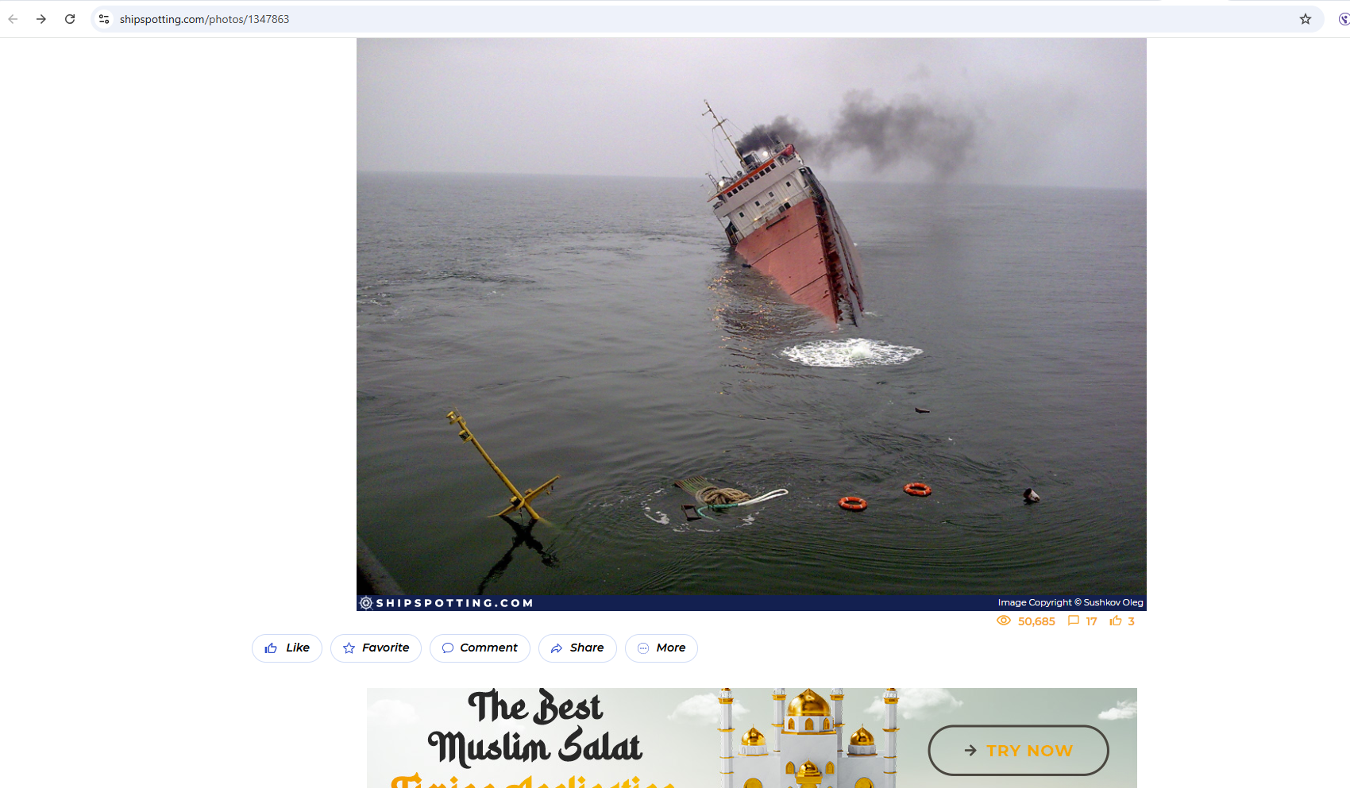Open the More options menu
This screenshot has width=1350, height=788.
pyautogui.click(x=661, y=648)
